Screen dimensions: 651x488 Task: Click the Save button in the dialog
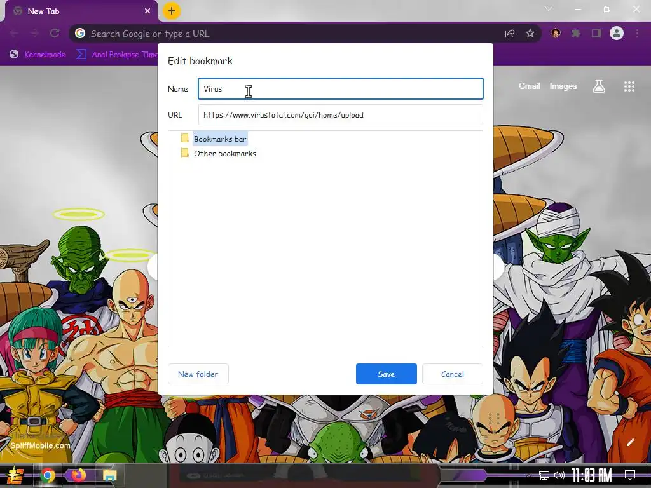[x=386, y=374]
